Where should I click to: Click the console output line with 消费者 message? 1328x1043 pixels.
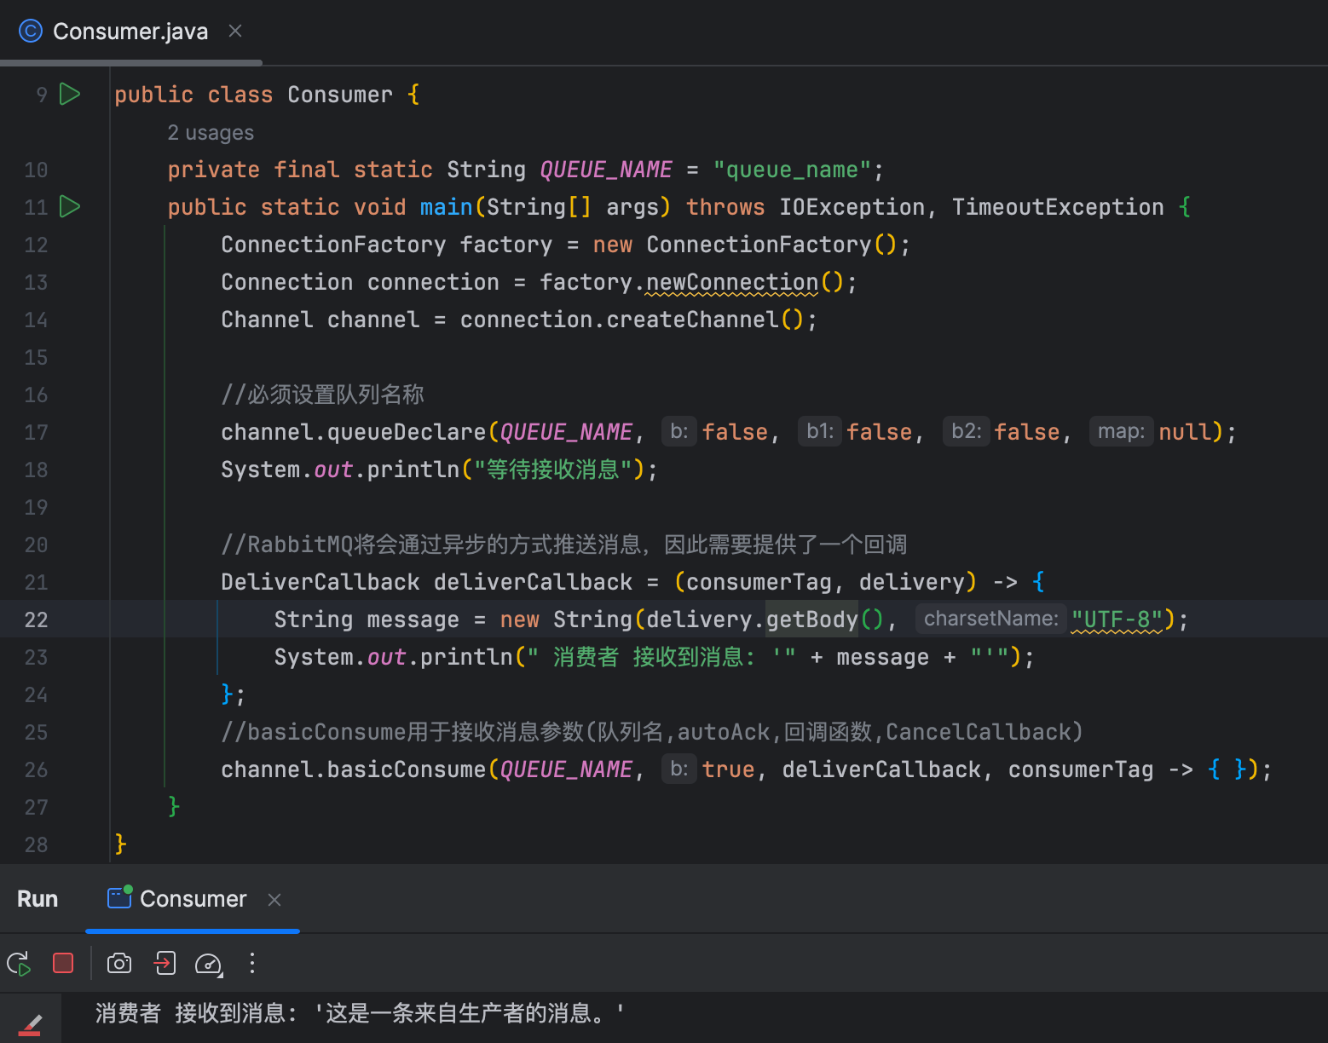pyautogui.click(x=360, y=1013)
